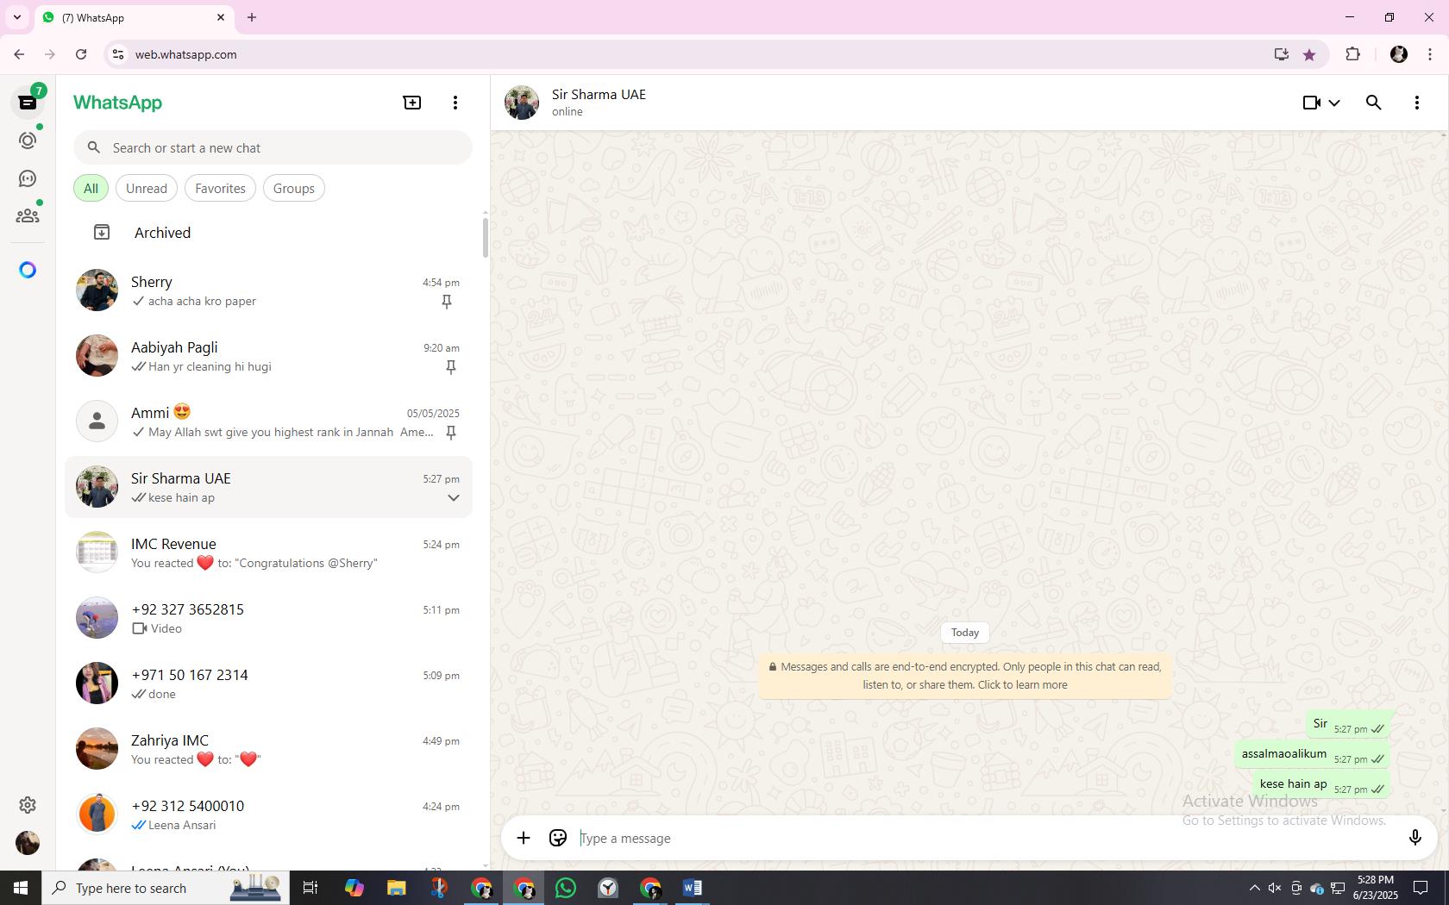Click the web.whatsapp.com address bar
This screenshot has width=1449, height=905.
click(x=690, y=54)
